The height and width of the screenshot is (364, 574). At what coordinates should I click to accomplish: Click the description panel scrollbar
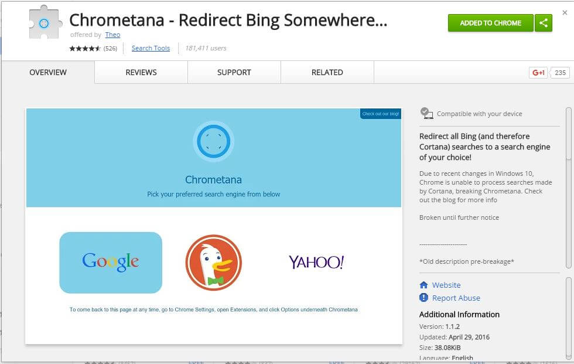[x=569, y=188]
